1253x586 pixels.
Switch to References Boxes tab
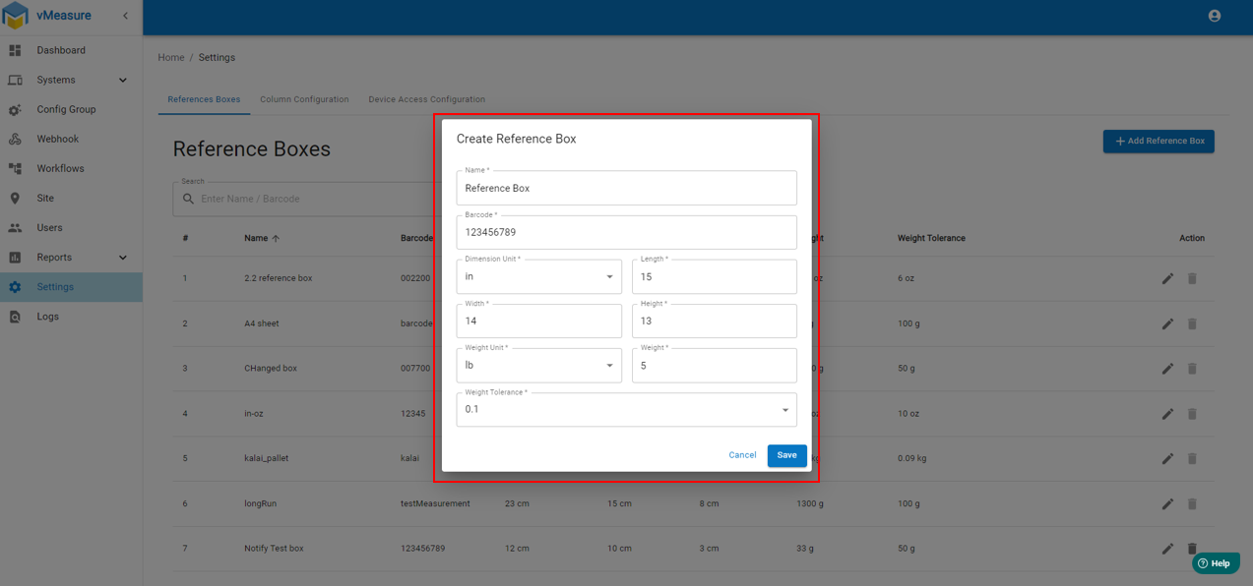pyautogui.click(x=204, y=99)
